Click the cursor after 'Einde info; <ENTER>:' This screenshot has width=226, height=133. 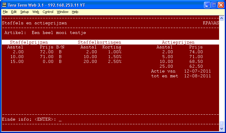[x=60, y=119]
